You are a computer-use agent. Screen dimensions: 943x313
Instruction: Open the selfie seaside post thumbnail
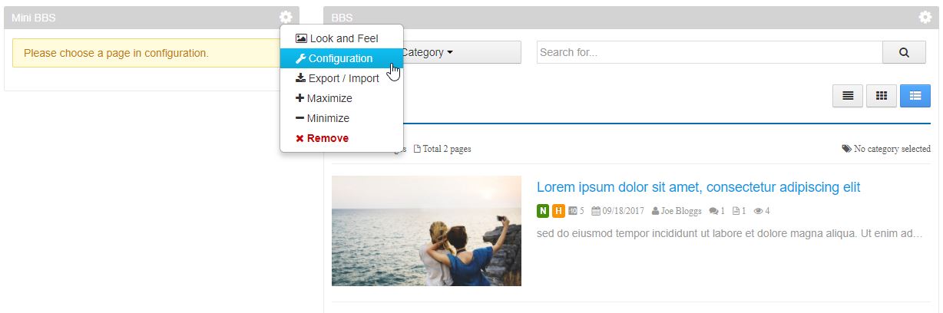426,231
